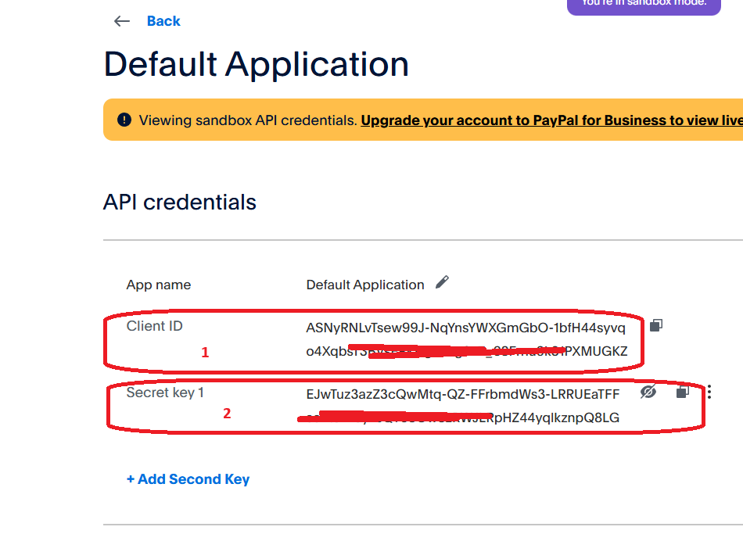The height and width of the screenshot is (534, 743).
Task: Open the three-dot menu for Secret key 1
Action: (708, 393)
